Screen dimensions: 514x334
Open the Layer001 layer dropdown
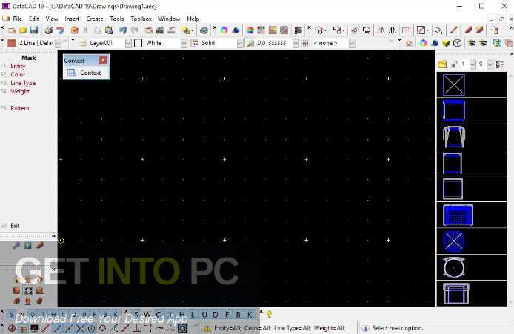click(128, 43)
